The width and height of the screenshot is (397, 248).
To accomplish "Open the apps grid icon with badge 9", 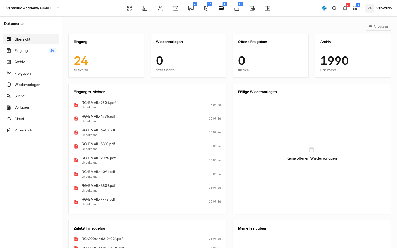I will click(x=355, y=8).
